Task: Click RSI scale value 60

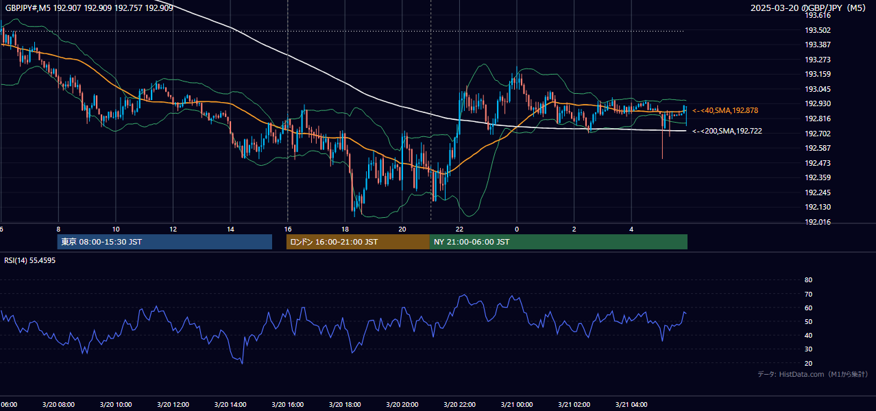Action: pyautogui.click(x=808, y=308)
